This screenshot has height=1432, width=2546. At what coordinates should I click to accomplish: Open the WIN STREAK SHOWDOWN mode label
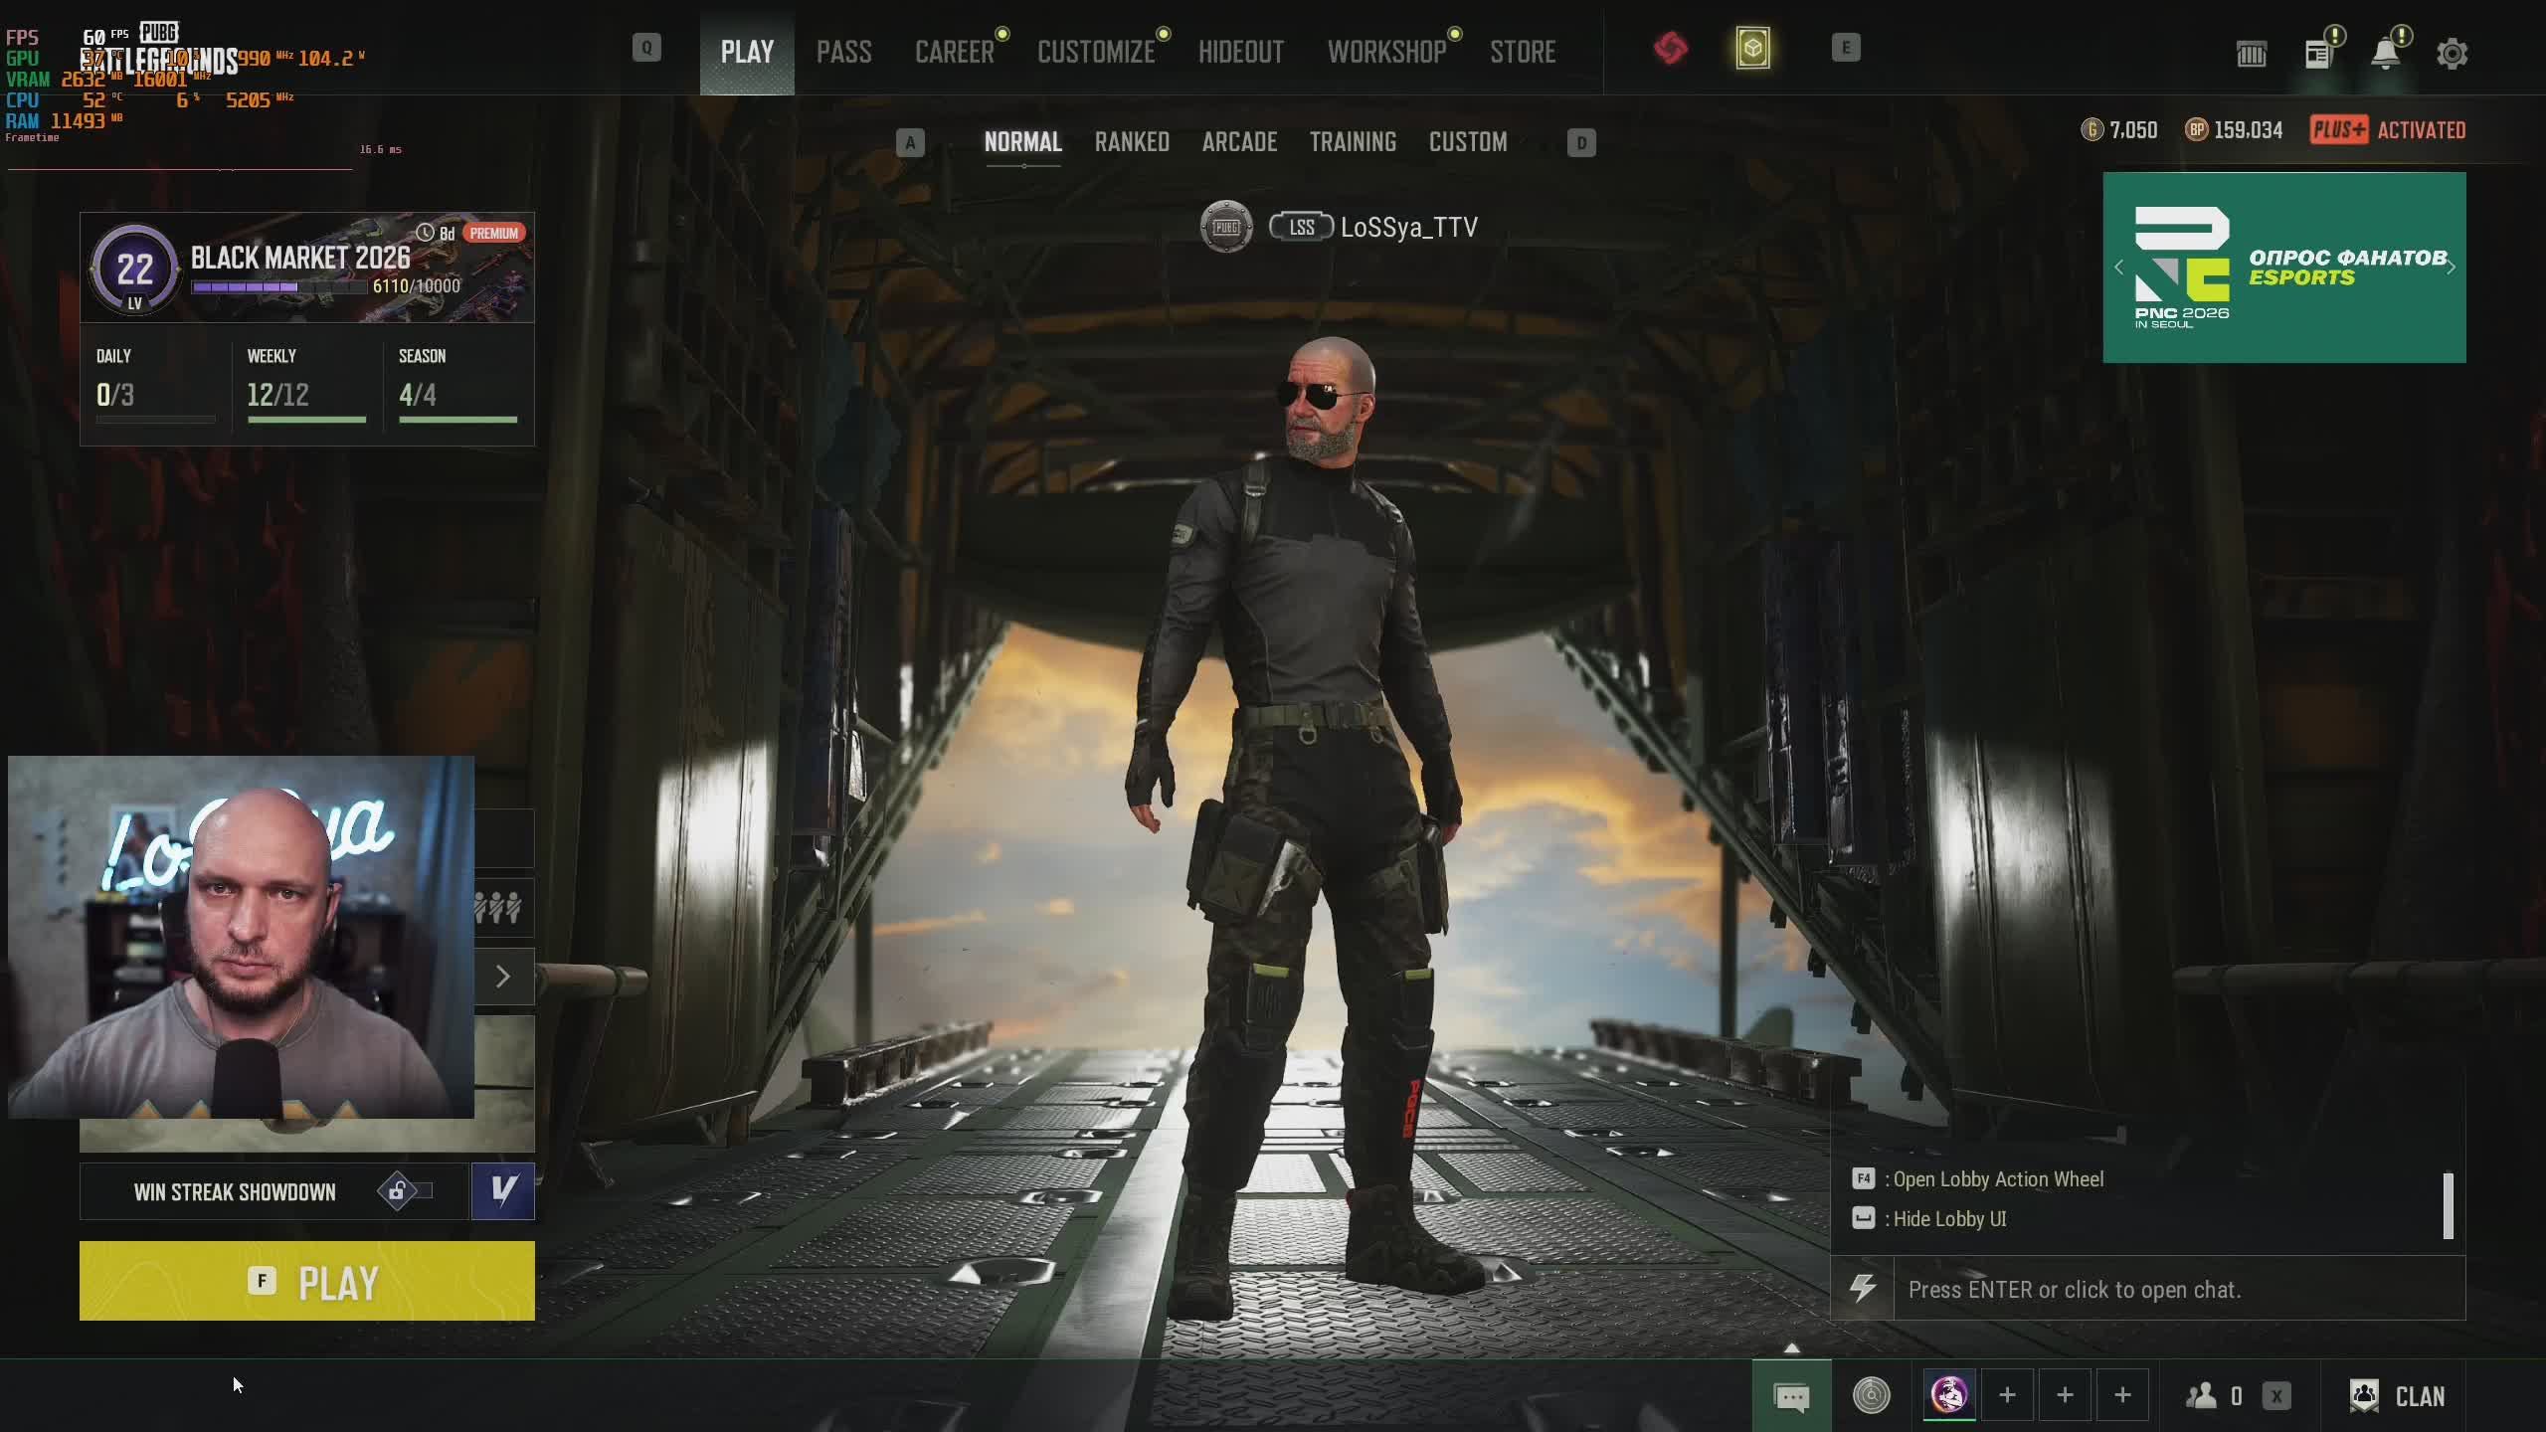pyautogui.click(x=235, y=1191)
